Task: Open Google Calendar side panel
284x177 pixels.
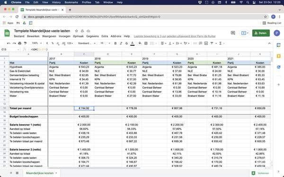Action: pyautogui.click(x=279, y=45)
